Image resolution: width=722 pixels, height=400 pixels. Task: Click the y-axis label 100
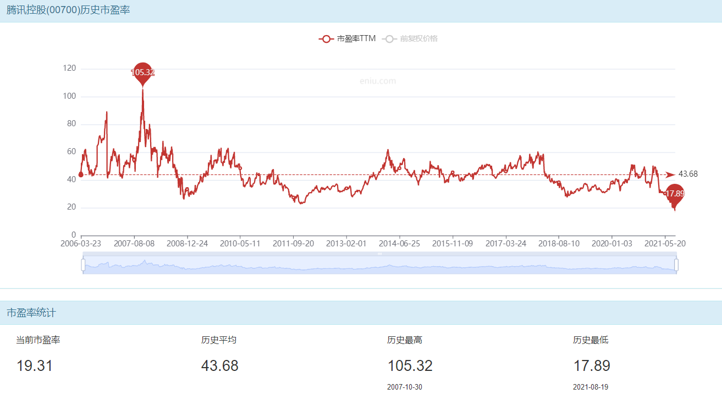(70, 97)
